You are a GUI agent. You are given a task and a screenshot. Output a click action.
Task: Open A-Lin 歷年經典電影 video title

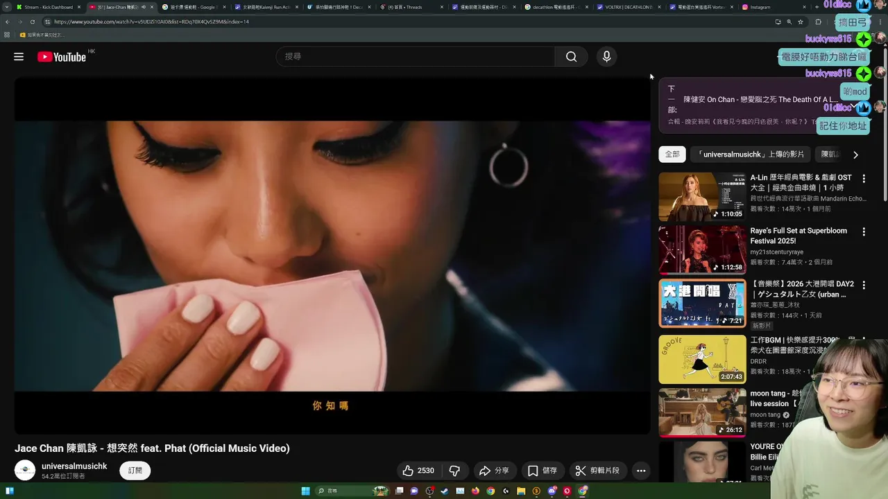tap(801, 182)
